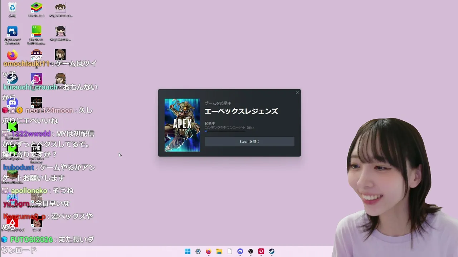
Task: Click the chat username apolloneko
Action: coord(29,191)
